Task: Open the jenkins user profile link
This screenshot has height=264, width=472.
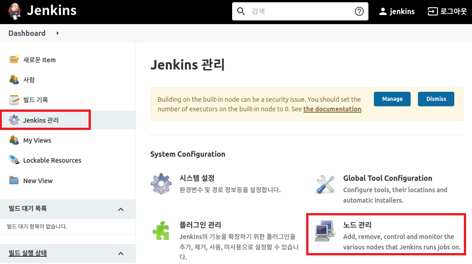Action: click(402, 11)
